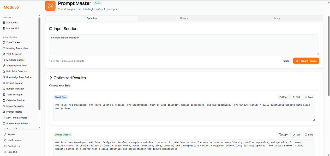This screenshot has width=330, height=156.
Task: Click the Detailed & Precise result text box
Action: coord(184,148)
